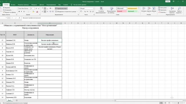The width and height of the screenshot is (186, 104).
Task: Open the Данные ribbon tab
Action: coord(42,5)
